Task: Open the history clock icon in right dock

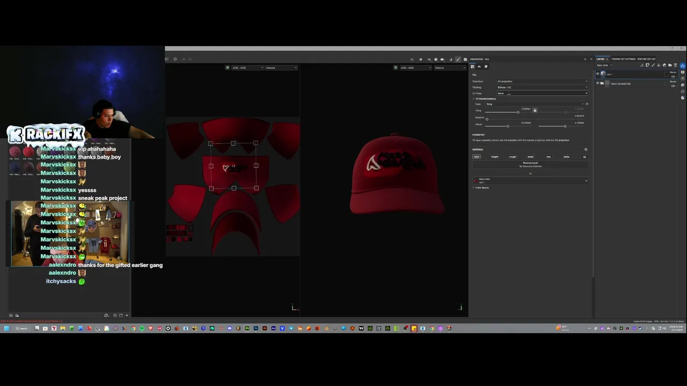Action: tap(683, 91)
